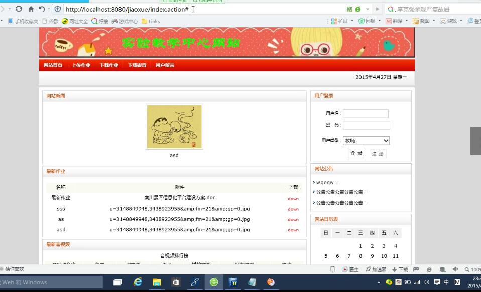The image size is (481, 292).
Task: Click the green 360 browser engine icon
Action: (x=358, y=9)
